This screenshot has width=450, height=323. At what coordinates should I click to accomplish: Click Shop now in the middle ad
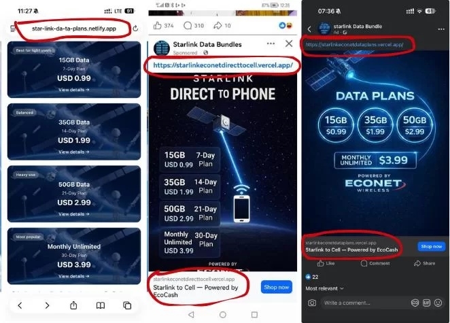[x=277, y=287]
